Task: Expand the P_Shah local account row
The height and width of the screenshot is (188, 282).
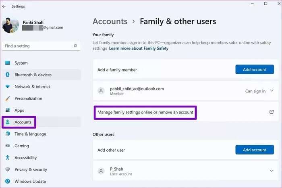Action: click(185, 171)
